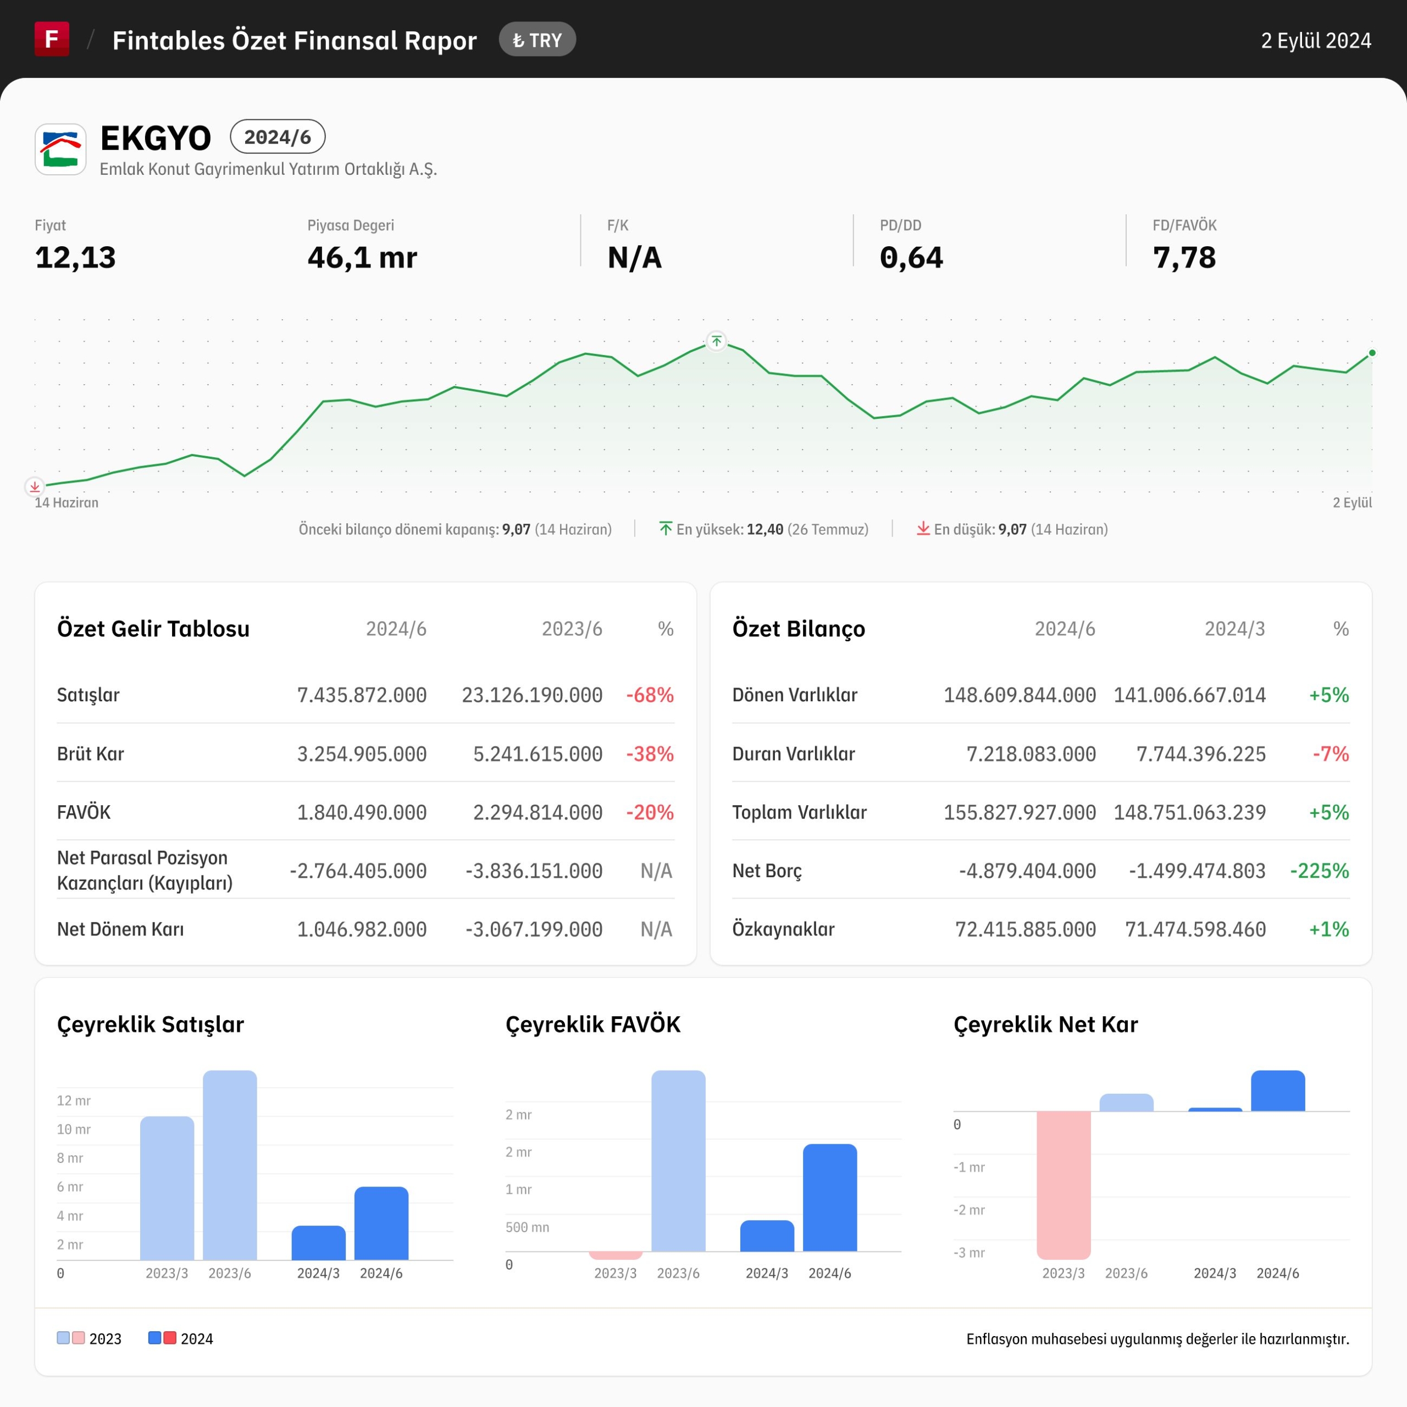The height and width of the screenshot is (1407, 1407).
Task: Click the Fiyat value 12,13
Action: [76, 258]
